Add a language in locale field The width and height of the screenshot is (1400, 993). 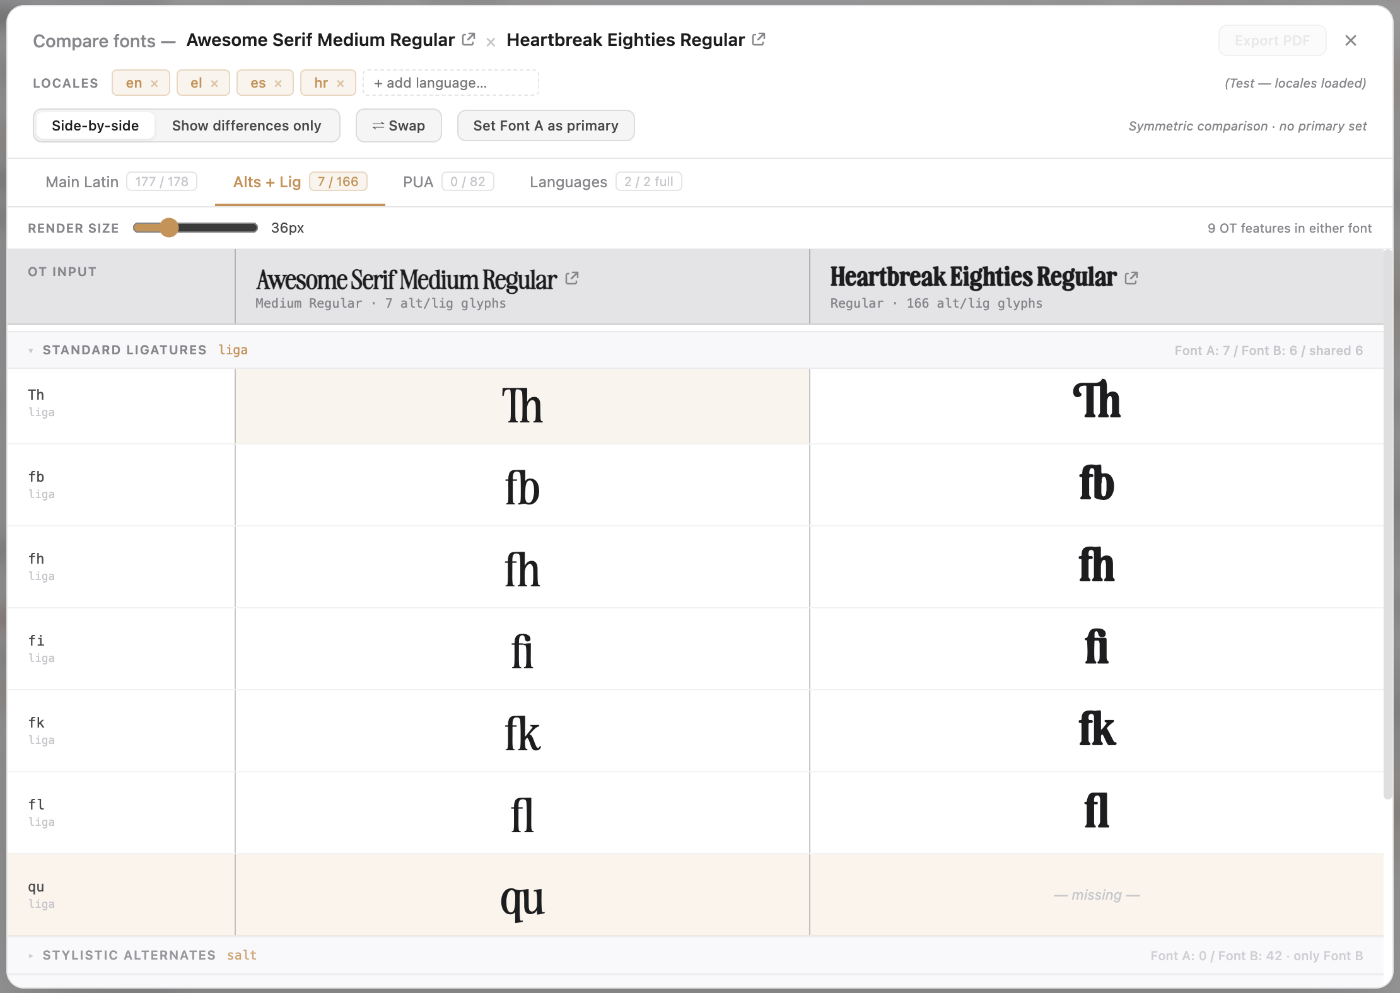tap(451, 83)
